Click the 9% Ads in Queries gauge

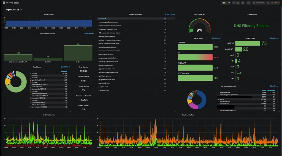tap(199, 26)
